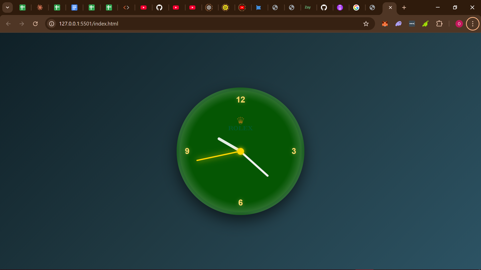Open the Chrome three-dot menu
The width and height of the screenshot is (481, 270).
pyautogui.click(x=473, y=24)
